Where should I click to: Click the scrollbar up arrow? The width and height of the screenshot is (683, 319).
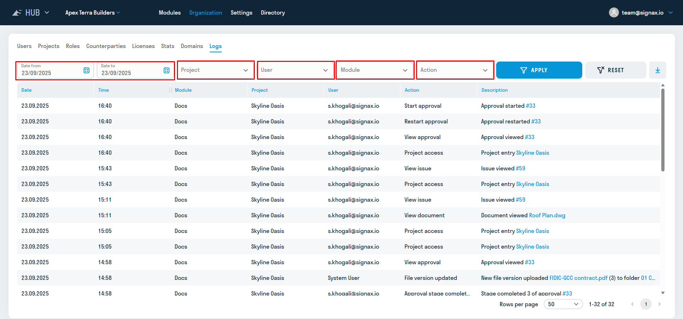click(663, 85)
